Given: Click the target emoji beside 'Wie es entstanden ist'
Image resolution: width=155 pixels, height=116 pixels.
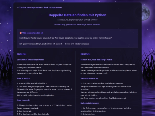Looking at the screenshot, I should pos(21,33).
